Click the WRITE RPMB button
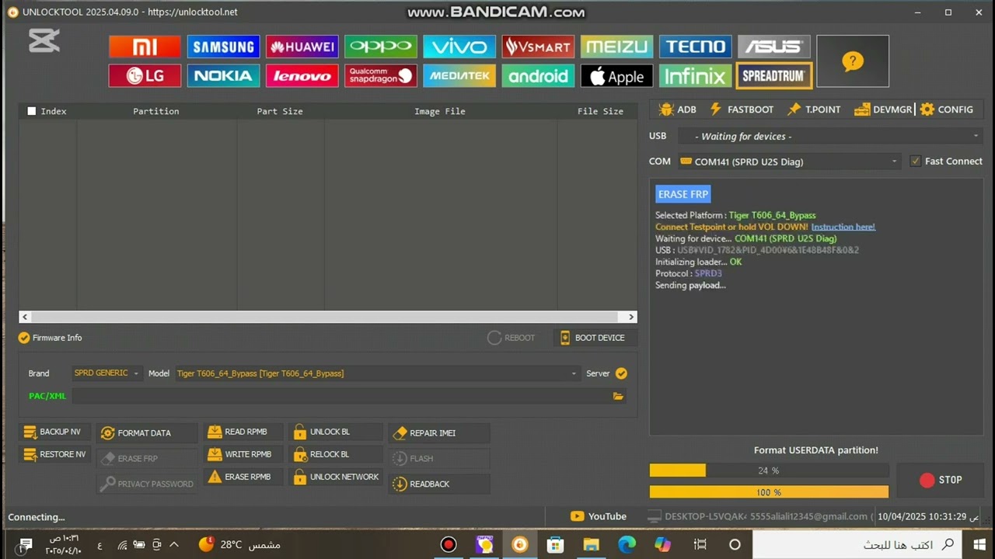995x559 pixels. pyautogui.click(x=243, y=454)
